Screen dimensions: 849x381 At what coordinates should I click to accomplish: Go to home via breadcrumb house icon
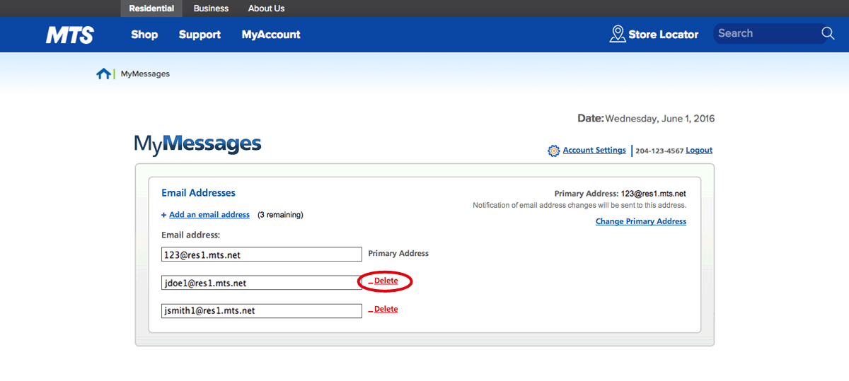tap(104, 74)
